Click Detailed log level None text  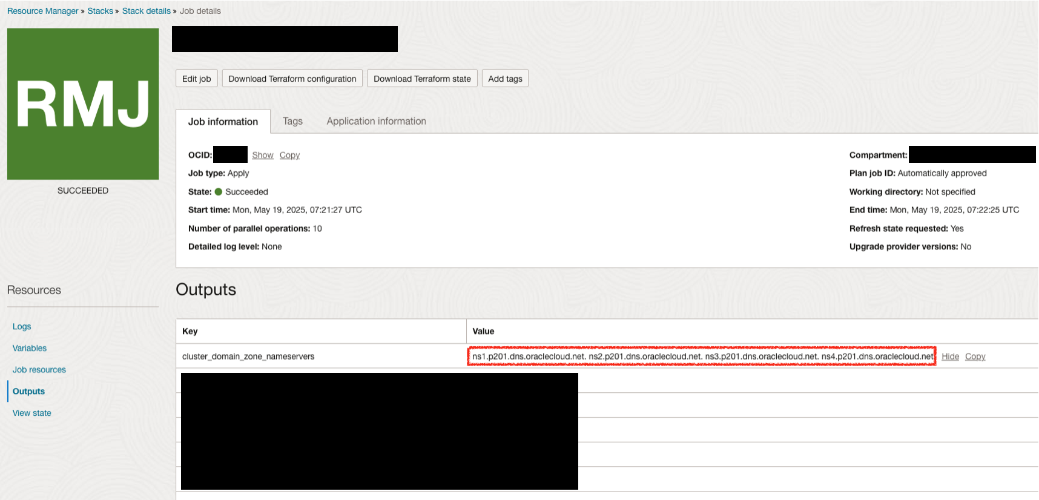coord(272,246)
